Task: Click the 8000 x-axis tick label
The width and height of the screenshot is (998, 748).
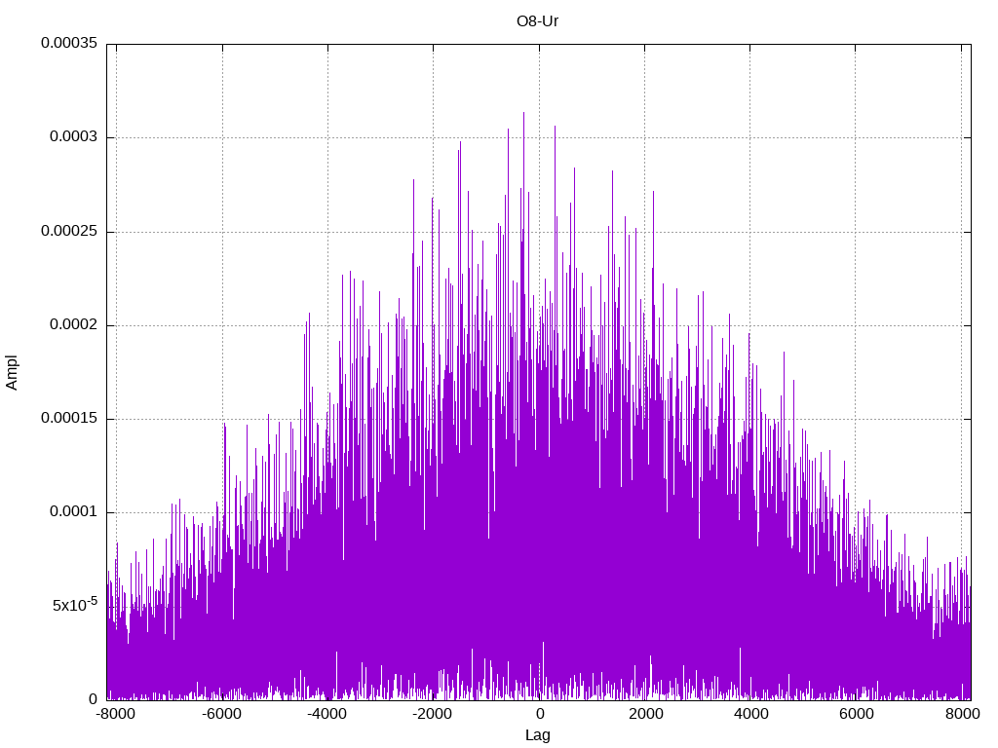Action: click(962, 714)
